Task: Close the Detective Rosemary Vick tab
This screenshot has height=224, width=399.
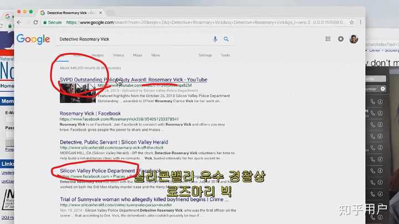Action: (100, 13)
